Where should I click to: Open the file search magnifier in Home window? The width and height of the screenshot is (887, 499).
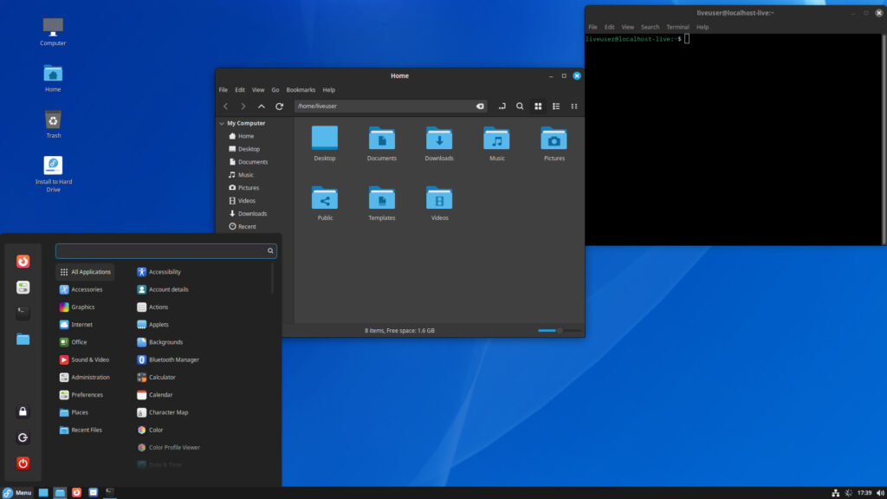[x=520, y=106]
